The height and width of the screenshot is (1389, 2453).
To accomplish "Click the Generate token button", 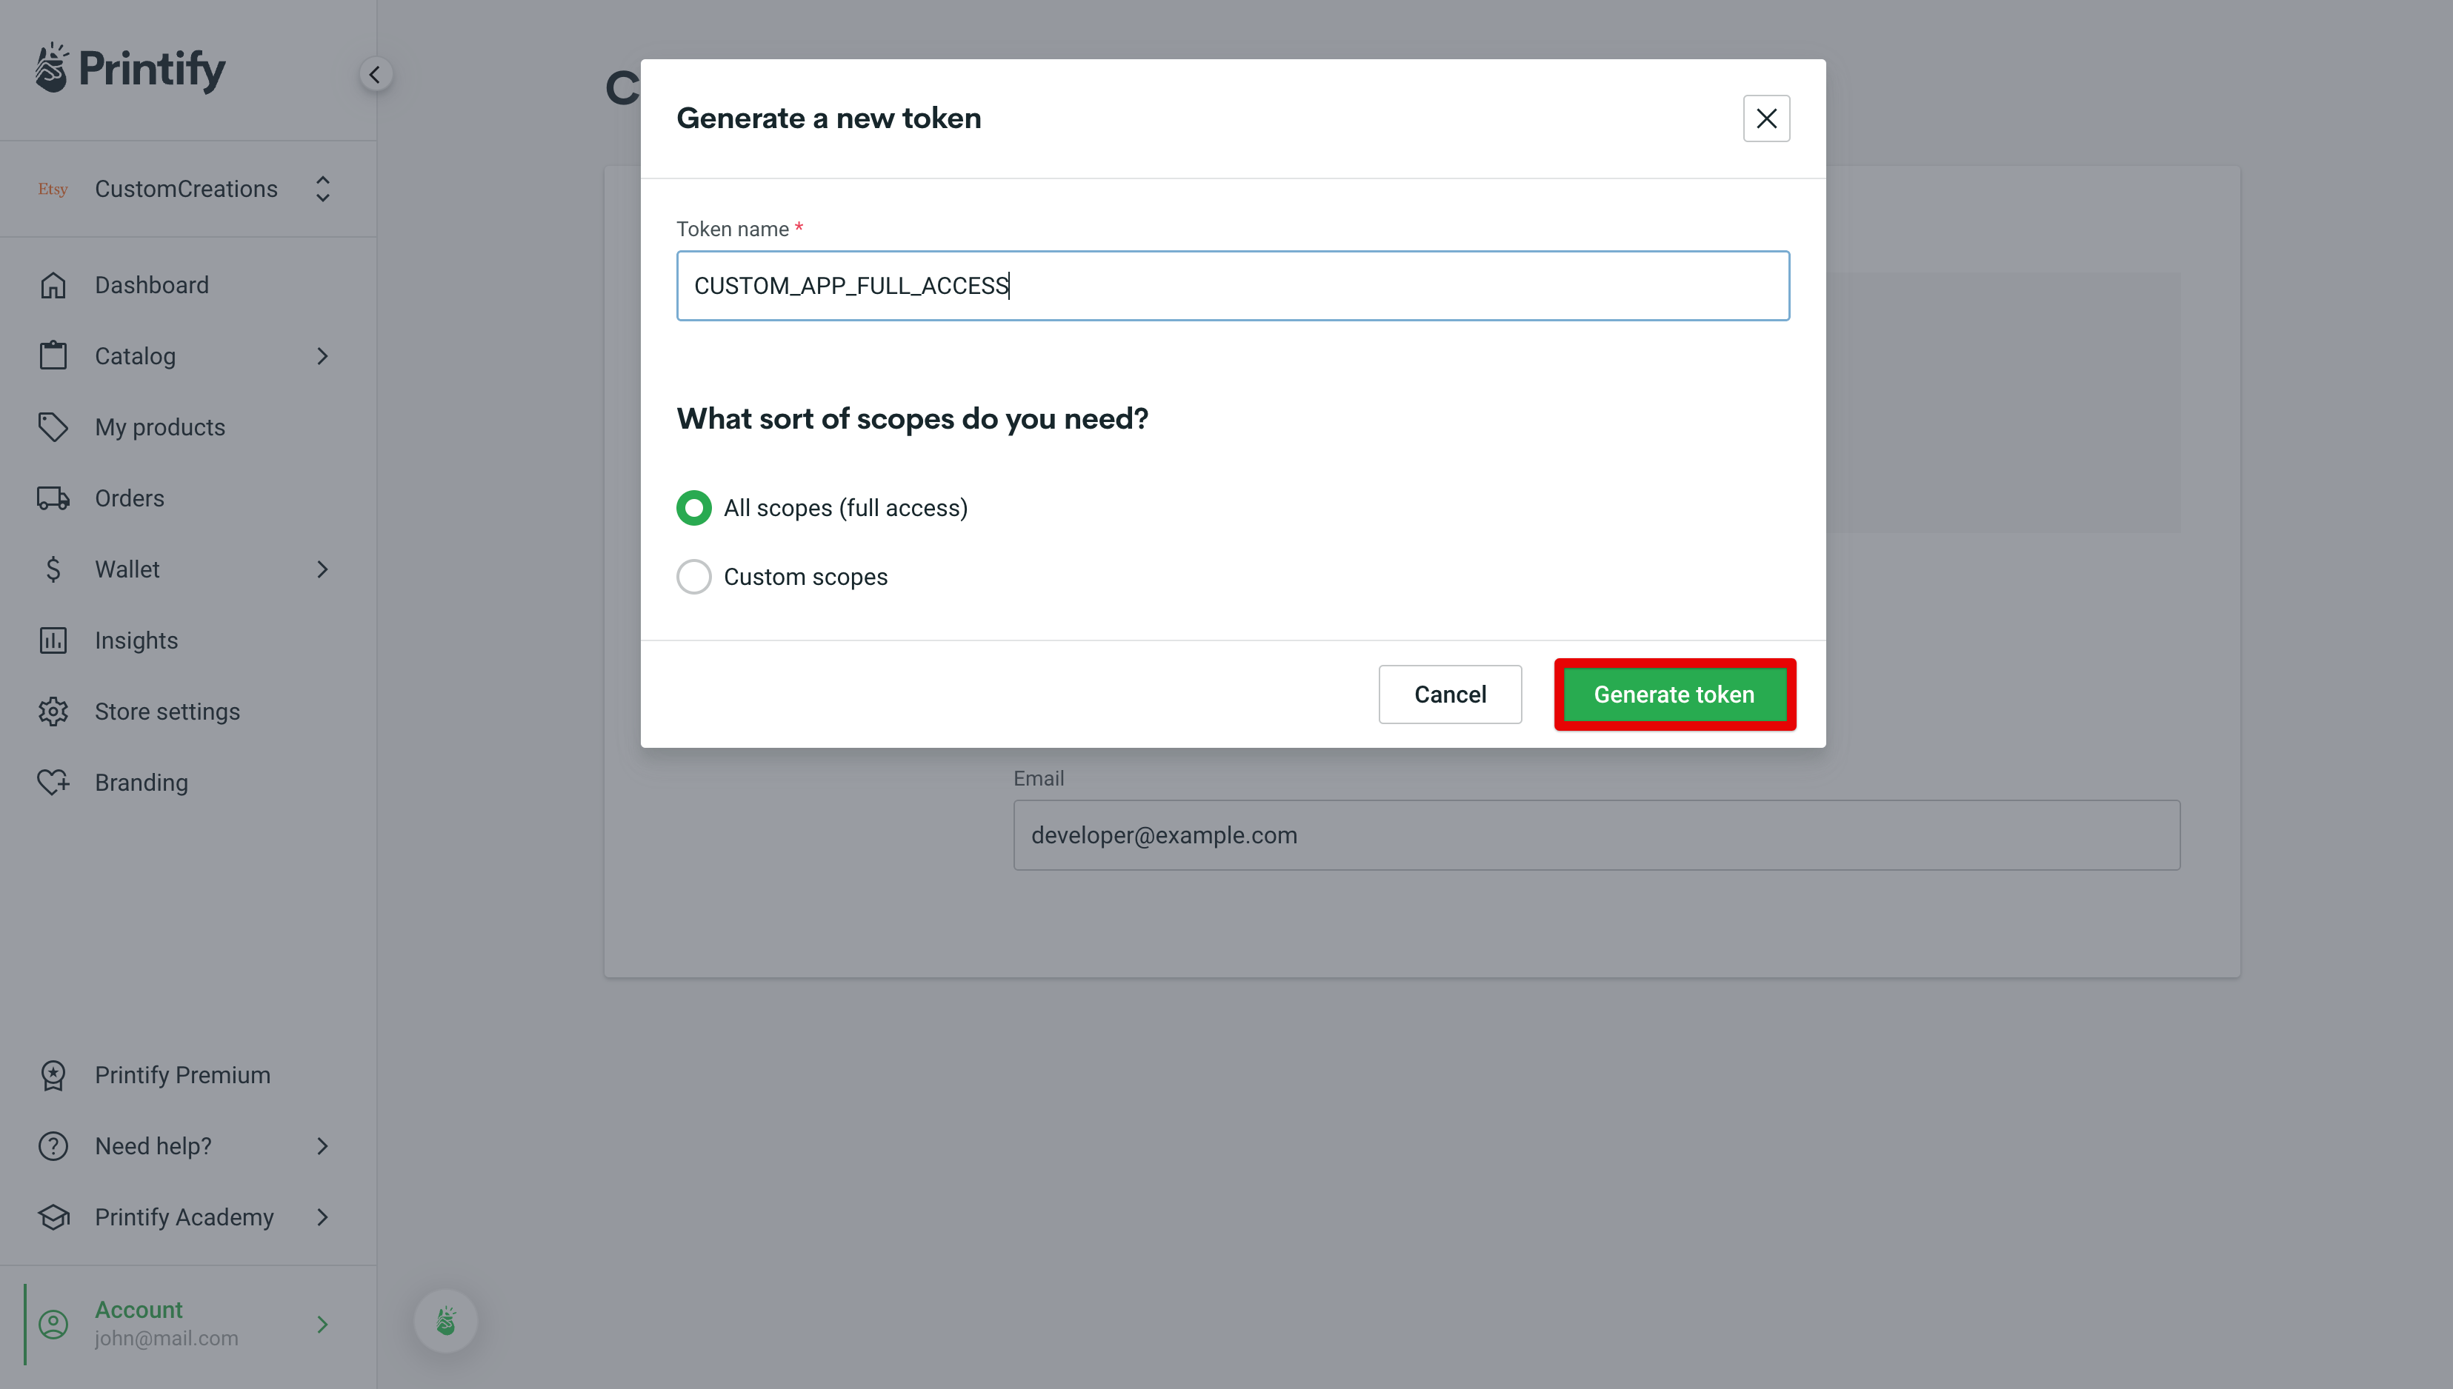I will (x=1674, y=694).
